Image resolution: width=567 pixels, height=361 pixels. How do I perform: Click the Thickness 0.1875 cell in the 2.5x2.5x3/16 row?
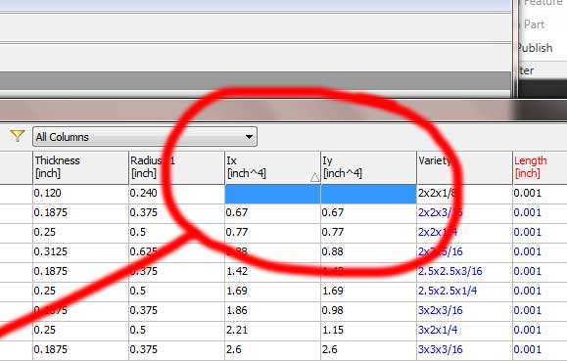click(80, 272)
